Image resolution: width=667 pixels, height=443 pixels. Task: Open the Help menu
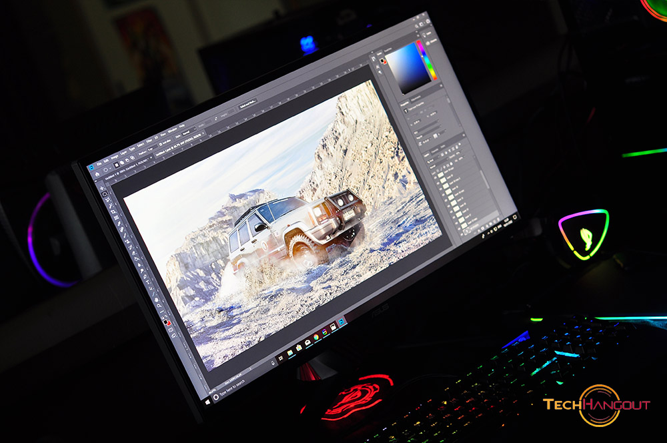pyautogui.click(x=182, y=126)
